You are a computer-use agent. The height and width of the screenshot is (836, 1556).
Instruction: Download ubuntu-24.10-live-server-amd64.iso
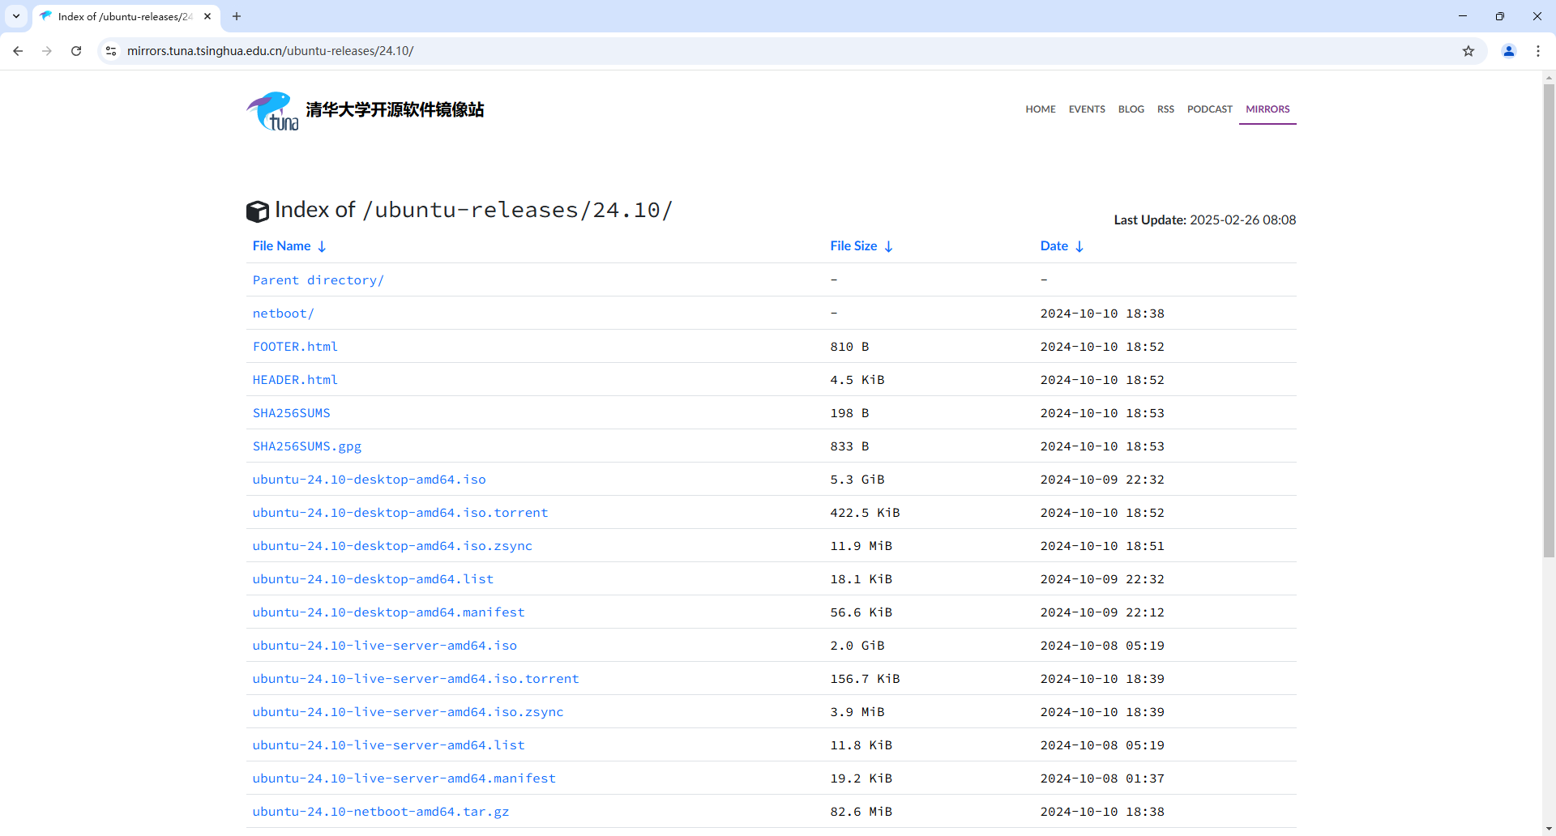[385, 646]
